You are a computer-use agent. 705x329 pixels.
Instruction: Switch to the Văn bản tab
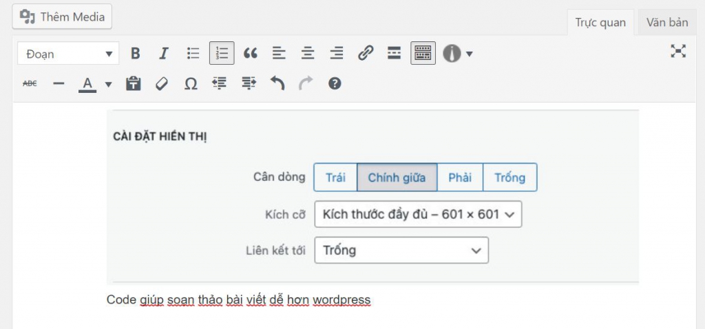(x=667, y=23)
